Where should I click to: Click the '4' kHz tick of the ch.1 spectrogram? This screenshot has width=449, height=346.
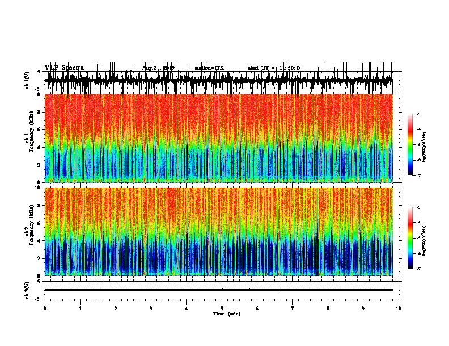click(40, 148)
